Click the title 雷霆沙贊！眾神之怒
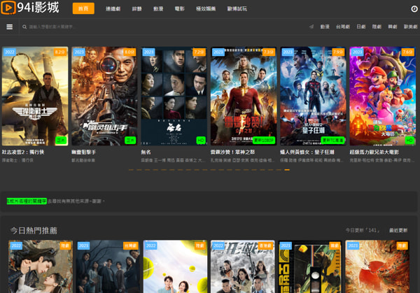Image resolution: width=420 pixels, height=293 pixels. point(232,152)
